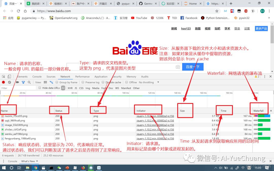274x171 pixels.
Task: Click the address bar URL
Action: click(x=54, y=11)
